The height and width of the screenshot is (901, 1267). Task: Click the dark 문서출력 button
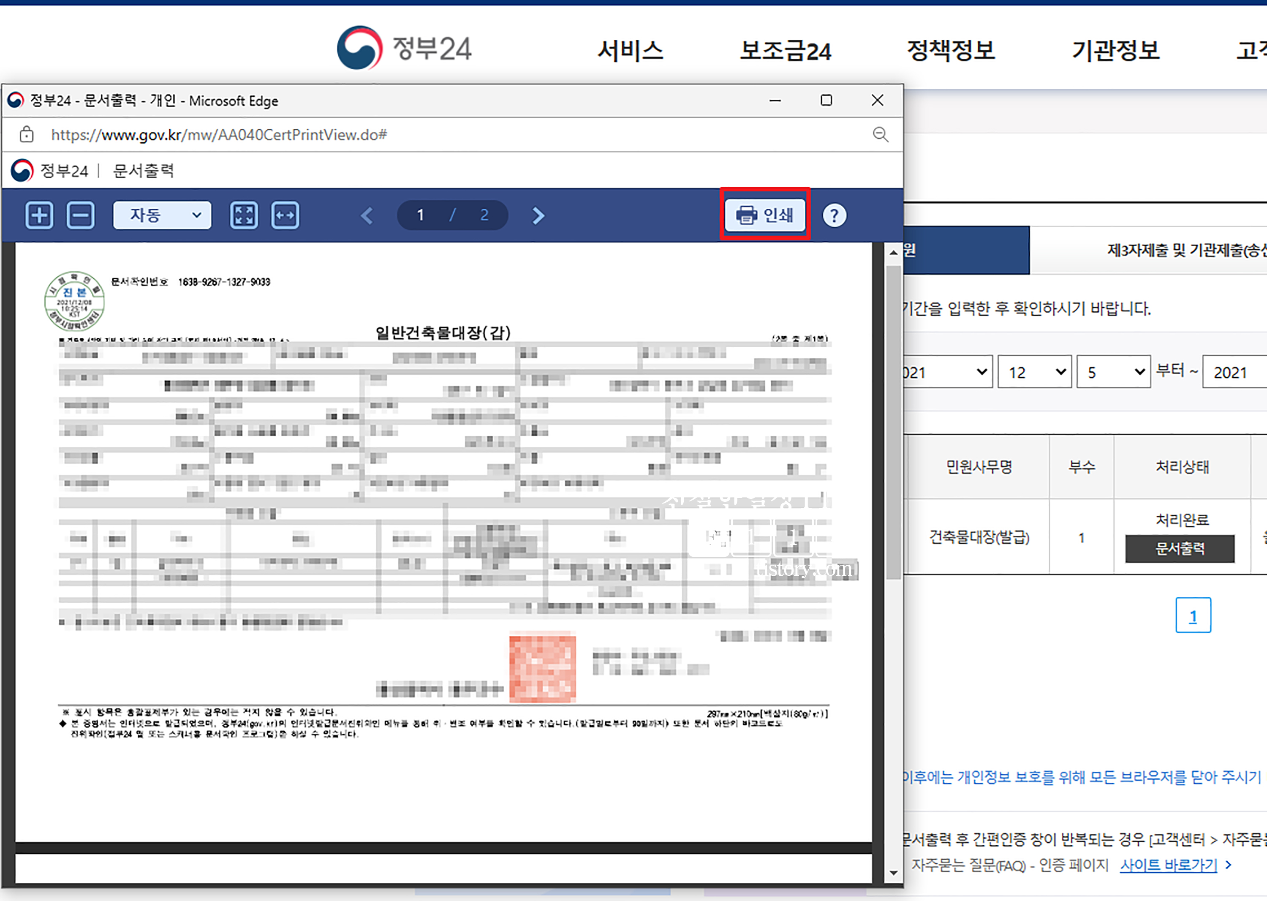click(1179, 548)
